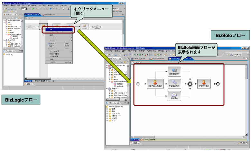Select the 在庫情報取得 node with chat bubbles
Image resolution: width=251 pixels, height=151 pixels.
coord(174,84)
